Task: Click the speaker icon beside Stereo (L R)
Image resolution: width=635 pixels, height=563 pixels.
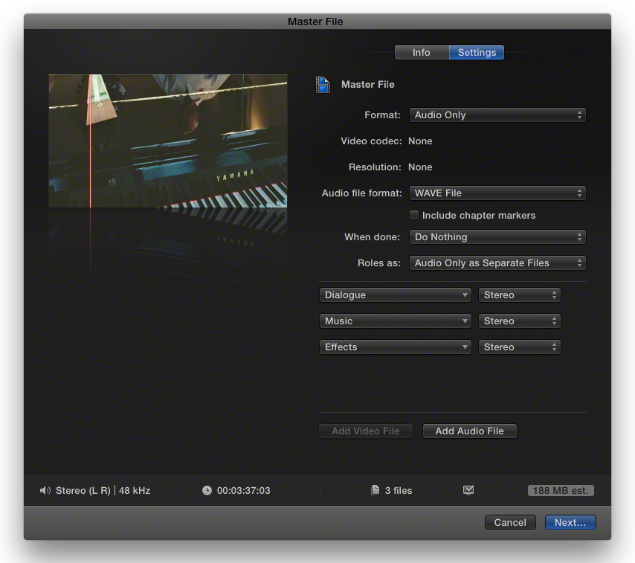Action: tap(45, 491)
